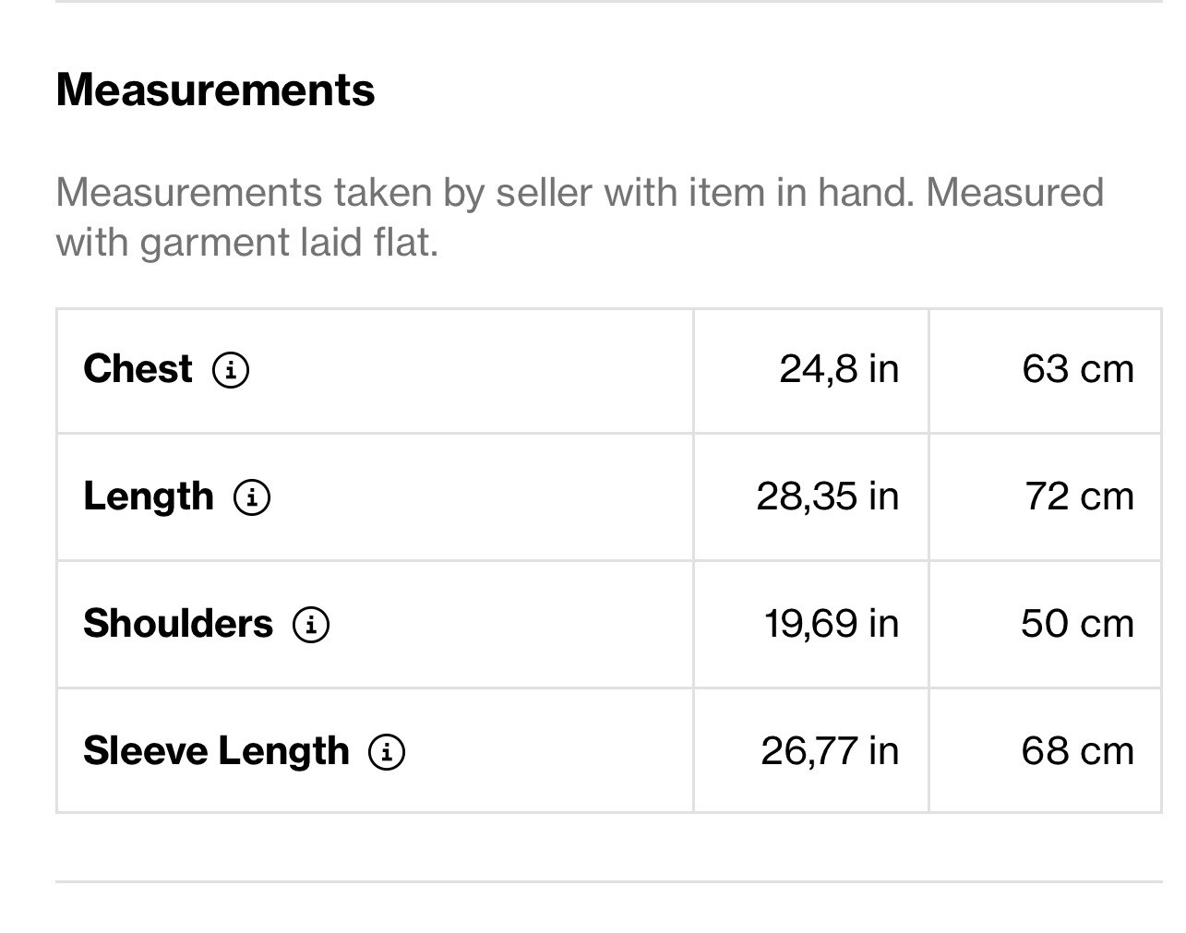Viewport: 1186px width, 933px height.
Task: Select the Chest row label
Action: click(138, 369)
